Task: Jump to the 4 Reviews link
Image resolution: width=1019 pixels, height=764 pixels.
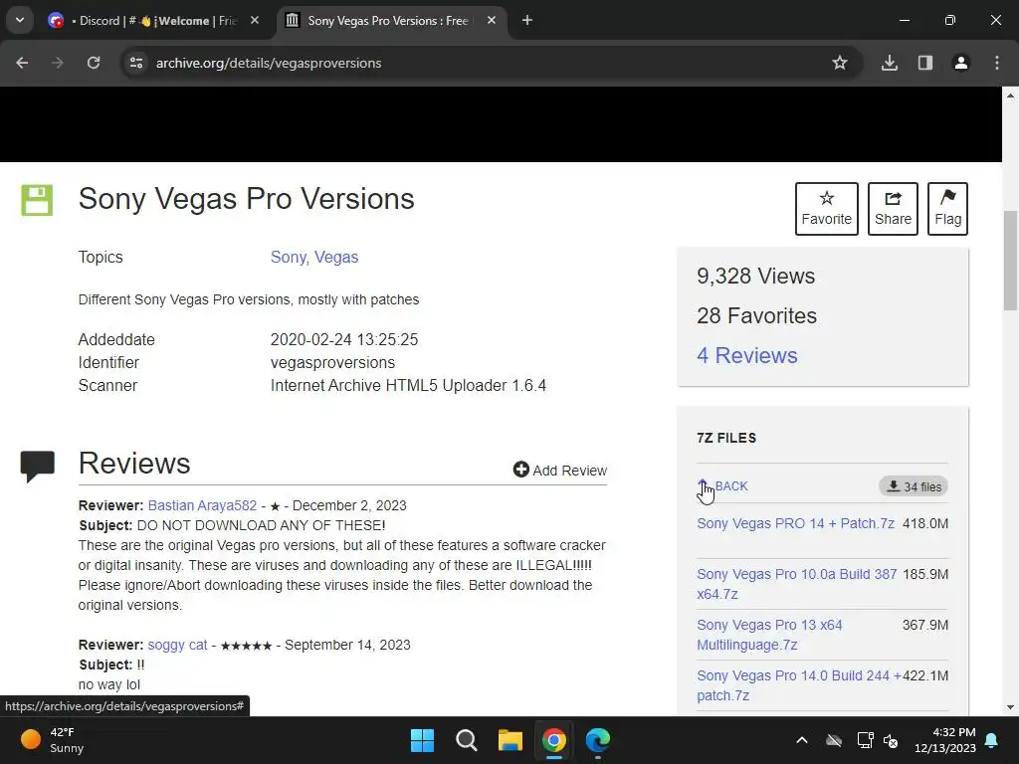Action: pyautogui.click(x=746, y=355)
